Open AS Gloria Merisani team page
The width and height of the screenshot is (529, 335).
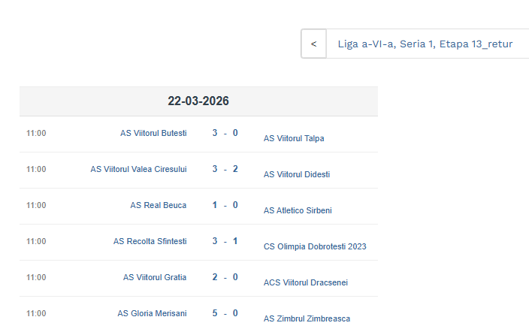pos(152,313)
